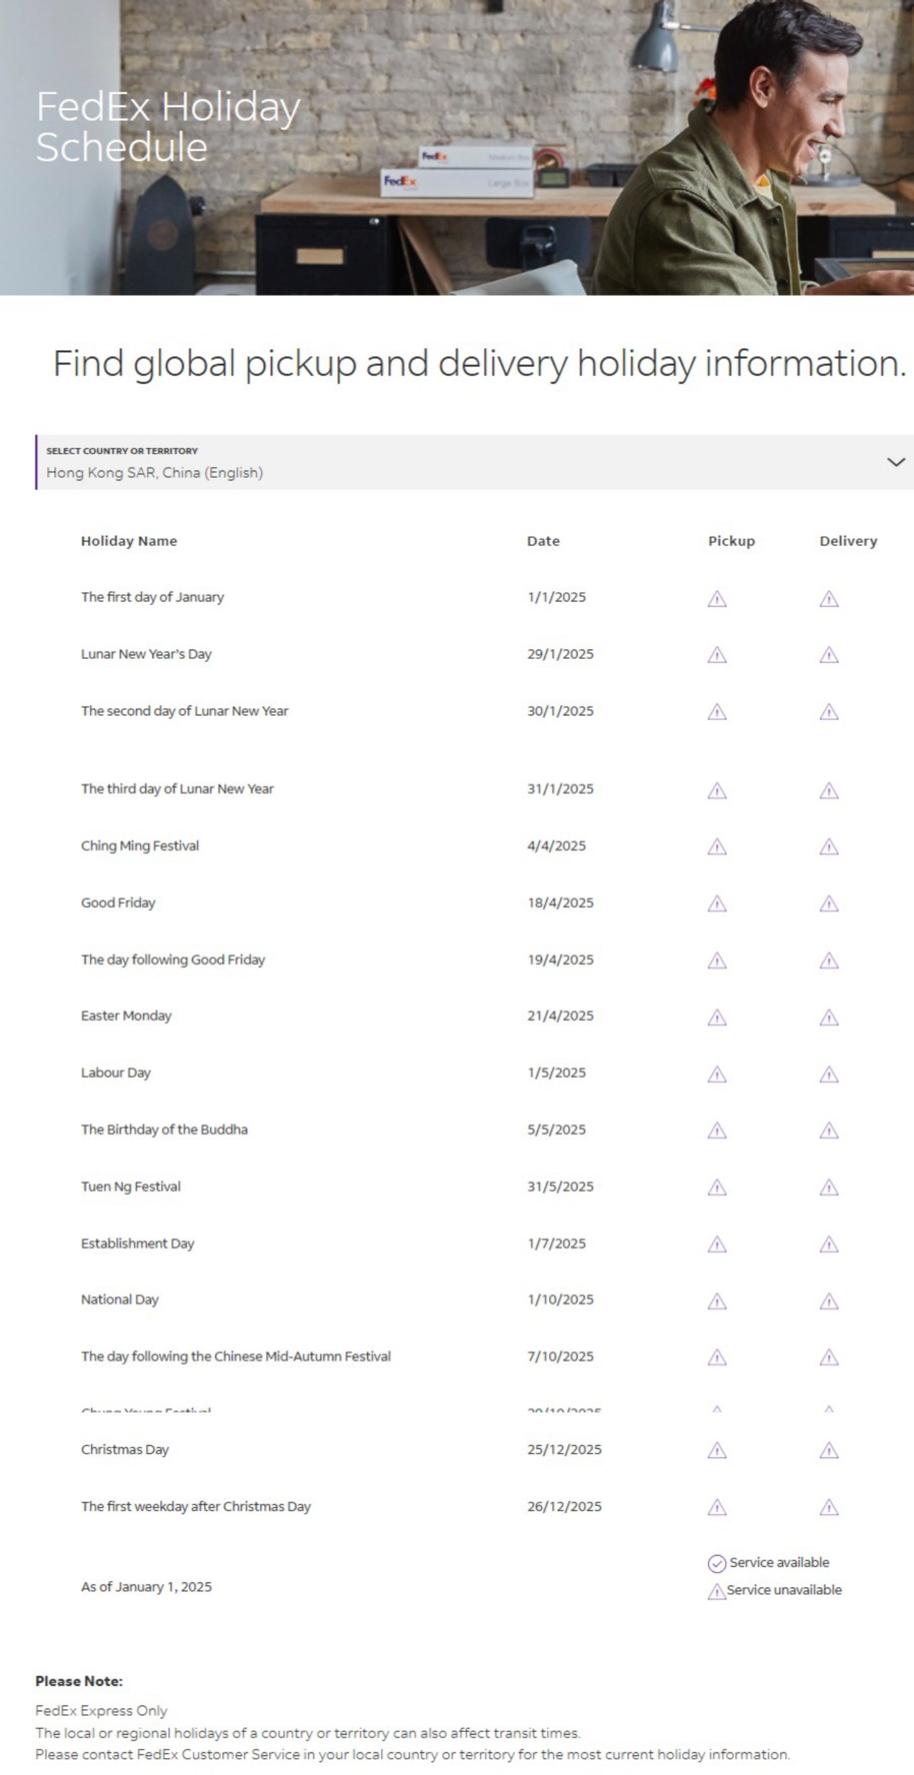The width and height of the screenshot is (914, 1775).
Task: Click the date 1/7/2025
Action: point(556,1244)
